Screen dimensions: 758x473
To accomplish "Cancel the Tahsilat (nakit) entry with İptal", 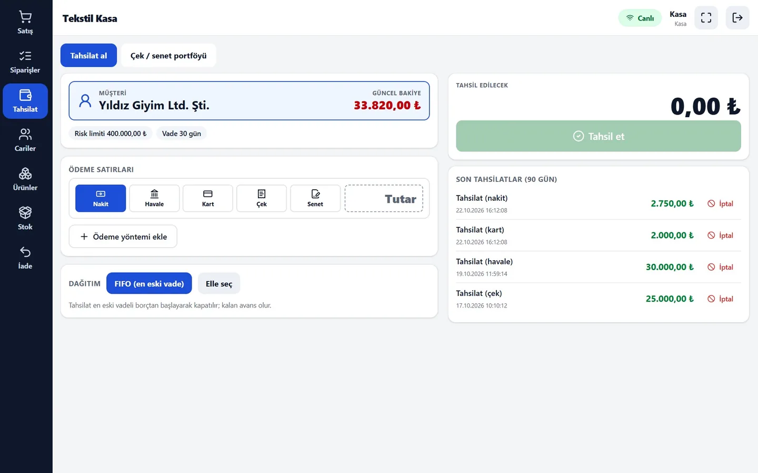I will pyautogui.click(x=720, y=203).
